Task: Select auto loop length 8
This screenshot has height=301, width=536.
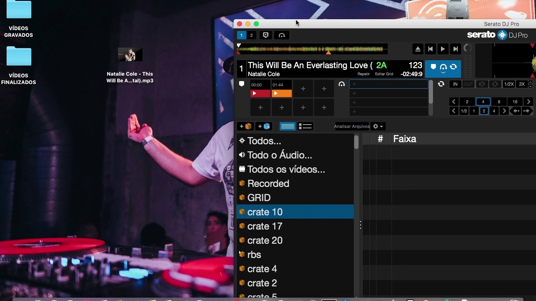Action: (x=499, y=102)
